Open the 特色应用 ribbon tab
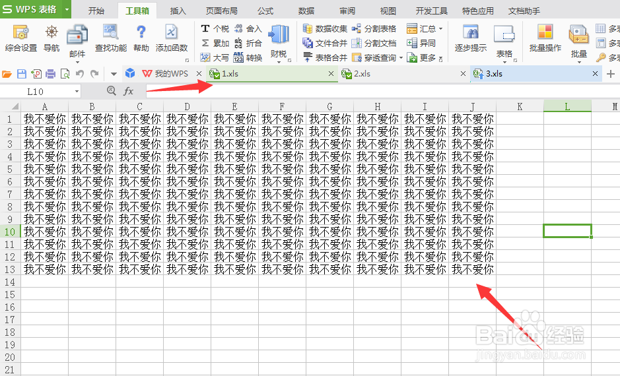Viewport: 620px width, 376px height. 477,11
